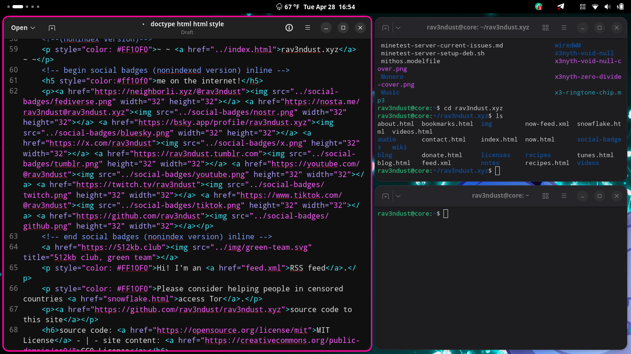Expand the lower terminal's new tab options arrow
The height and width of the screenshot is (354, 631).
(x=398, y=196)
